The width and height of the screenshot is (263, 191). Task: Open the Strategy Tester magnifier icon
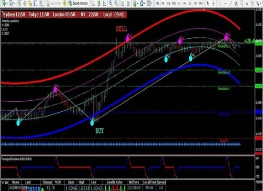point(41,3)
